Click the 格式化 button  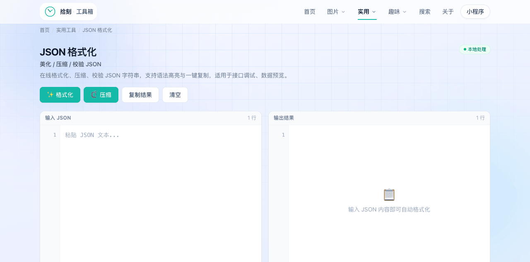(60, 95)
